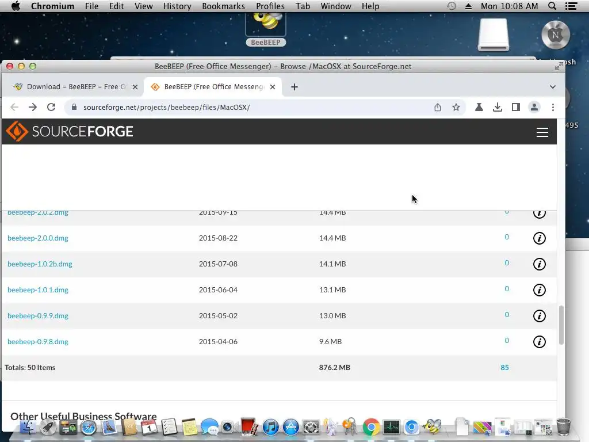Open the Help menu
Image resolution: width=589 pixels, height=442 pixels.
[370, 6]
